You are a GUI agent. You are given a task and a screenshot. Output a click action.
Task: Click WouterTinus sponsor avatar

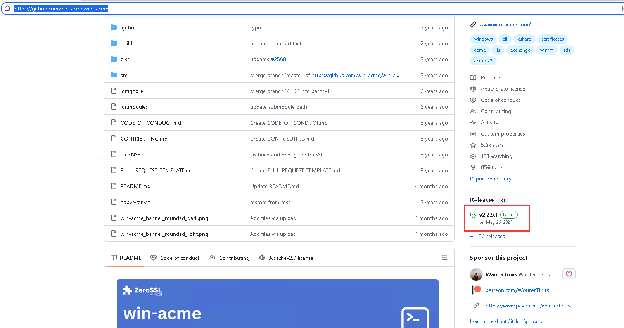[x=476, y=275]
